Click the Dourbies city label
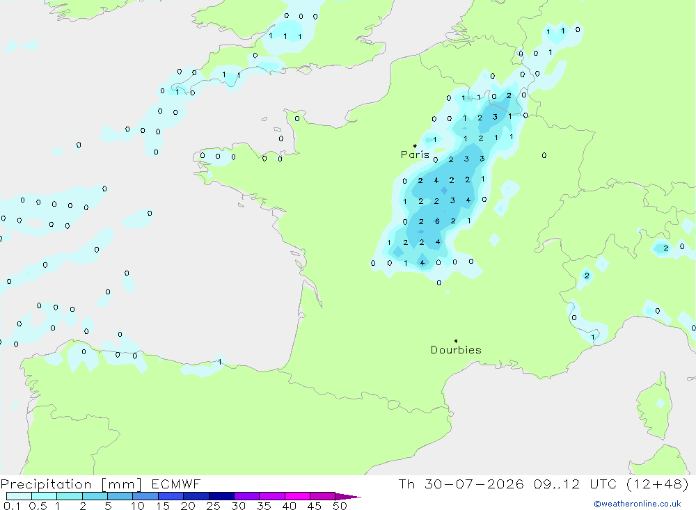696x510 pixels. pyautogui.click(x=456, y=350)
